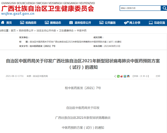
Task: Open 公共服务 navigation menu
Action: [x=110, y=23]
